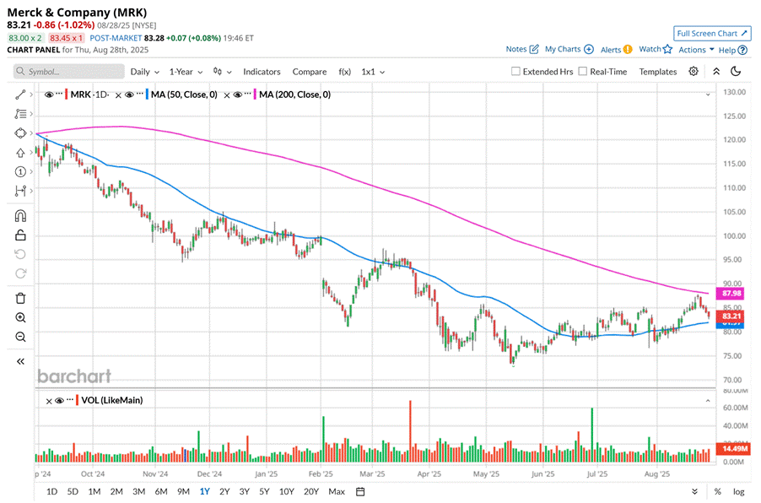Open the Actions dropdown menu

(696, 50)
